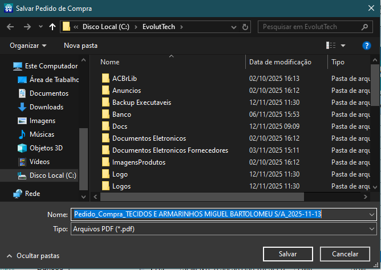Open the Rede network location
Image resolution: width=381 pixels, height=270 pixels.
(x=32, y=194)
